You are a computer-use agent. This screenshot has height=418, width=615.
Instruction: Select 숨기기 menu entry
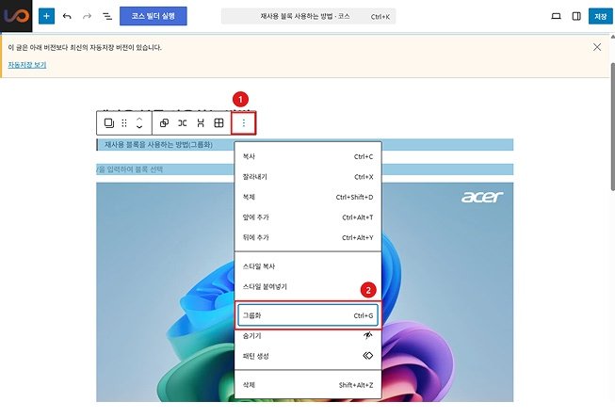(308, 336)
